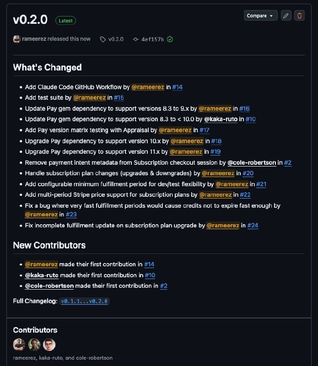
Task: Open pull request #14 link for Claude Code workflow
Action: [178, 87]
